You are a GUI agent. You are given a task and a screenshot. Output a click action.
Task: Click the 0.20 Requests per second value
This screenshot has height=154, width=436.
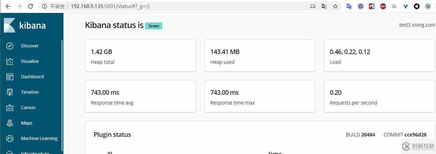(x=335, y=93)
